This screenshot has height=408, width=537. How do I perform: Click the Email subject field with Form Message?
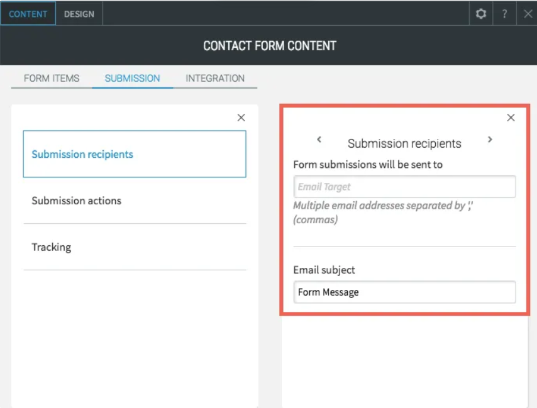404,292
